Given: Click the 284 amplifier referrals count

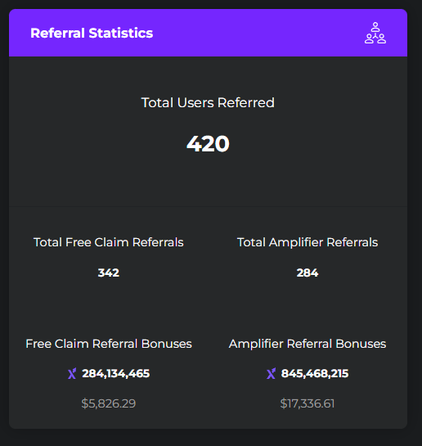Looking at the screenshot, I should click(x=308, y=273).
